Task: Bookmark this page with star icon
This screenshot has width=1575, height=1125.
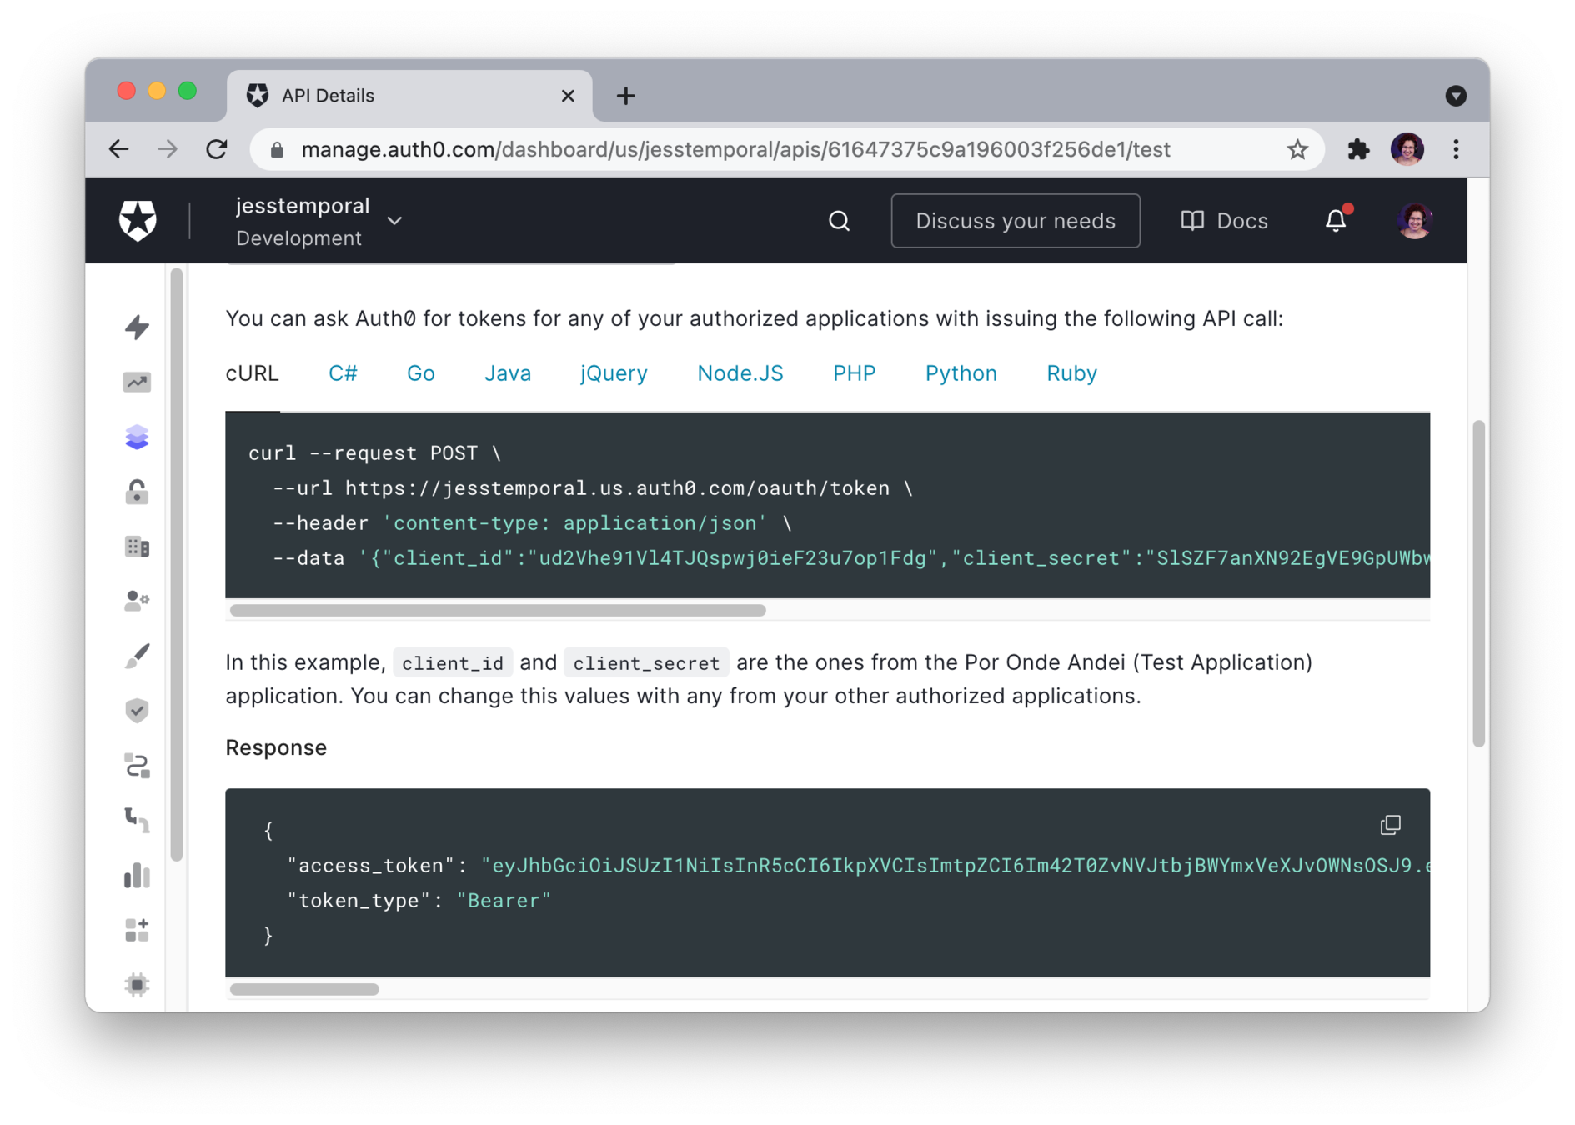Action: (x=1297, y=150)
